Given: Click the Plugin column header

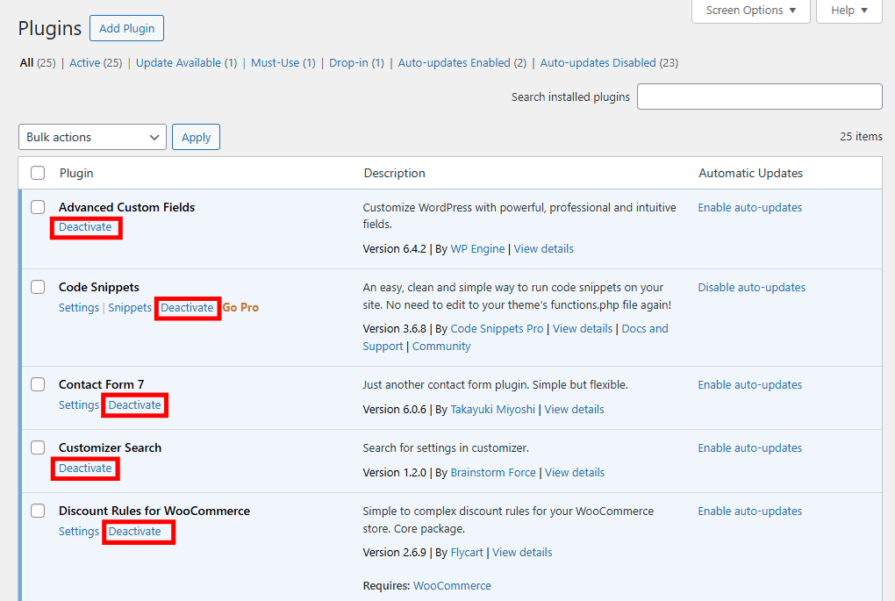Looking at the screenshot, I should tap(76, 173).
